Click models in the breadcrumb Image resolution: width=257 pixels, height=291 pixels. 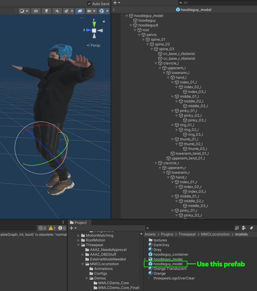(x=241, y=234)
